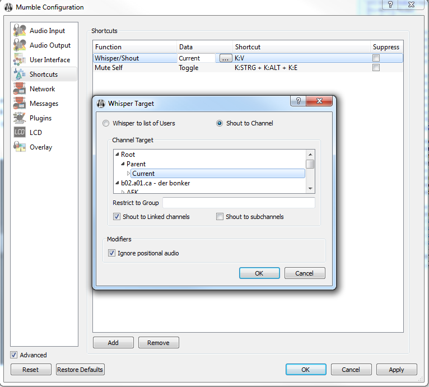Image resolution: width=429 pixels, height=387 pixels.
Task: Click the Shortcuts icon in the sidebar
Action: (20, 74)
